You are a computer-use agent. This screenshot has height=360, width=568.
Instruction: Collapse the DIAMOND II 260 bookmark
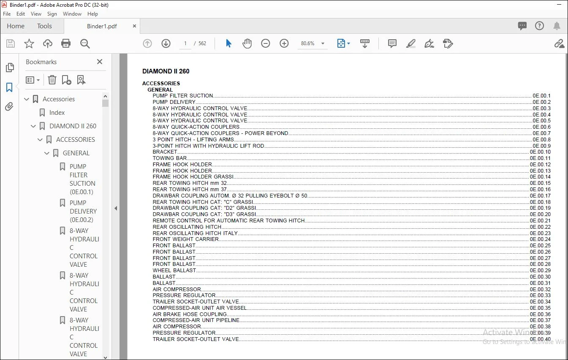[x=33, y=126]
